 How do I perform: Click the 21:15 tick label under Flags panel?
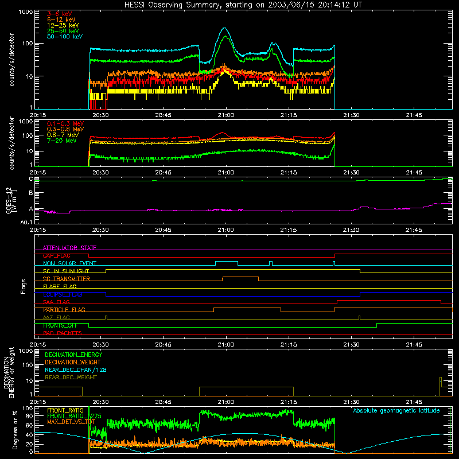click(289, 345)
